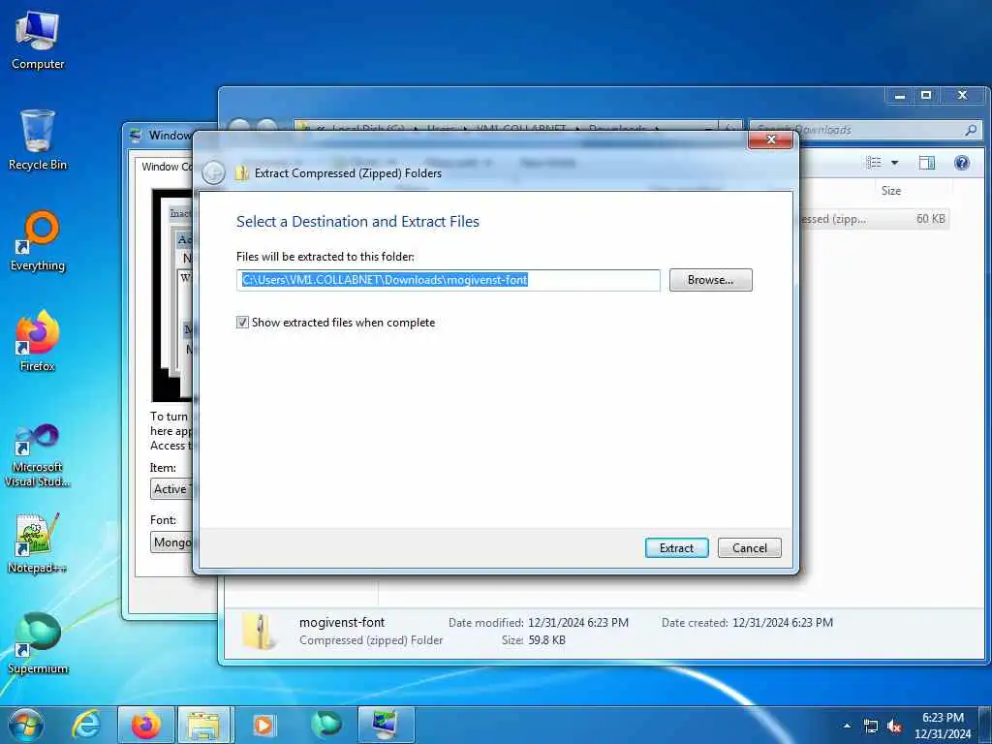
Task: Click the Date modified value in details pane
Action: [x=578, y=623]
